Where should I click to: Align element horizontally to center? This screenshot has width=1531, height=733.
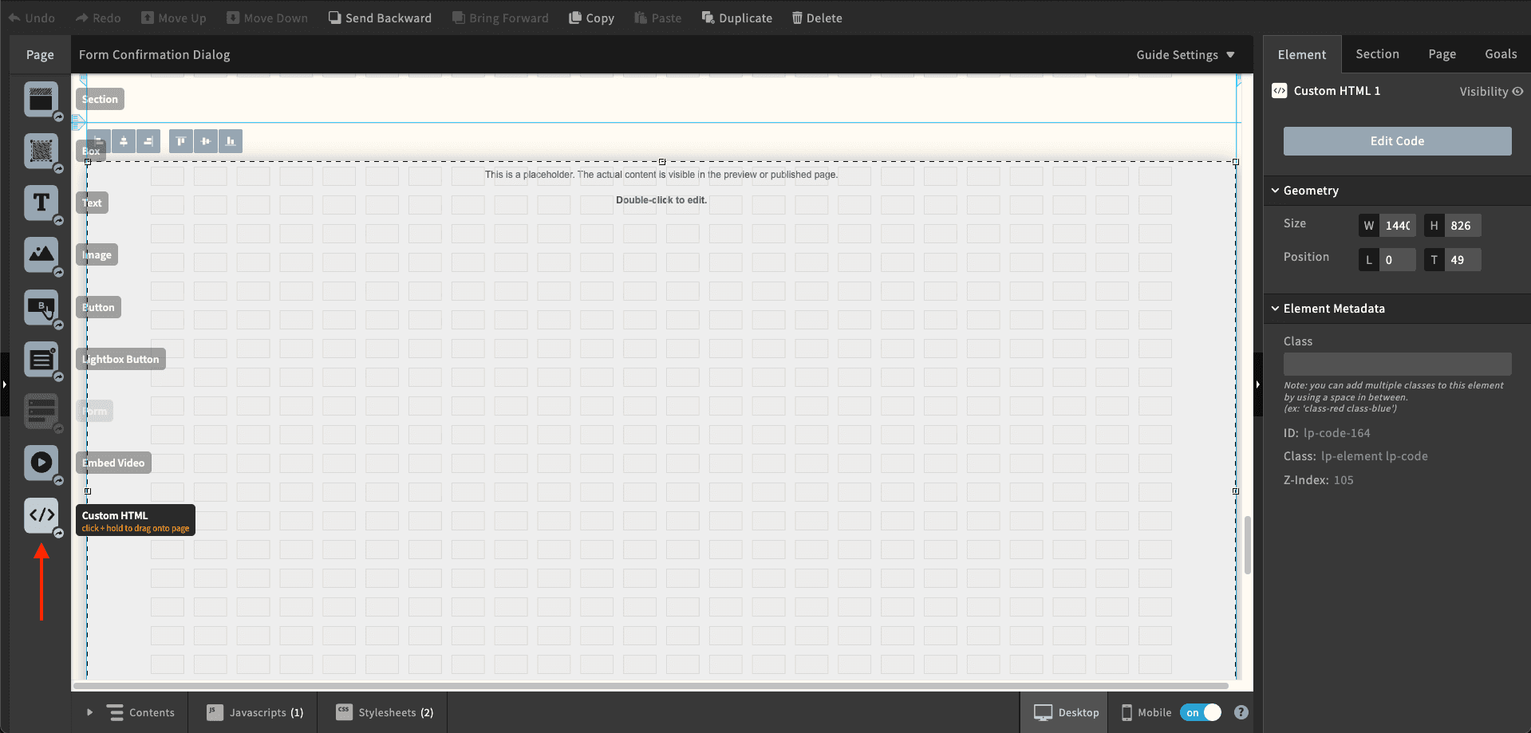(x=124, y=141)
